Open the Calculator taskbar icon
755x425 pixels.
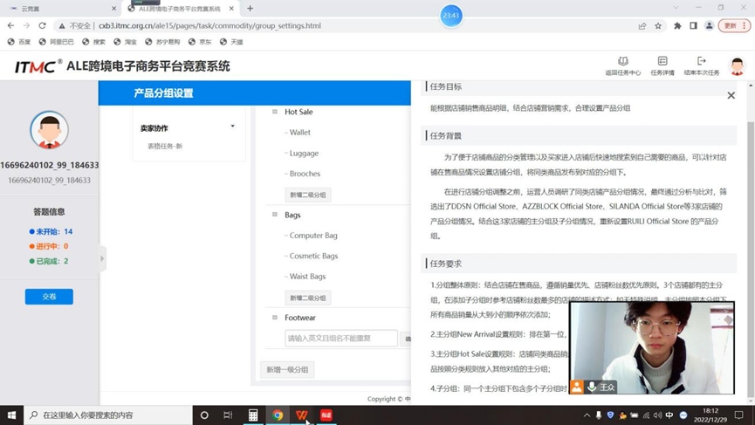pos(253,415)
